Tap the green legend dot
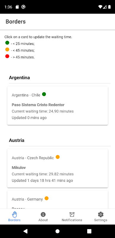This screenshot has width=115, height=238. (x=7, y=43)
